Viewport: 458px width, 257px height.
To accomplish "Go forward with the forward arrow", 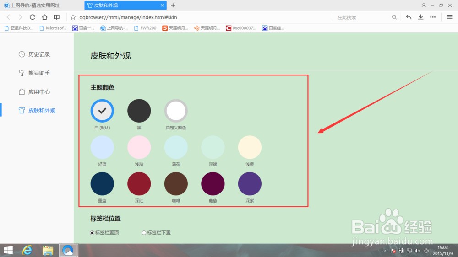I will point(20,17).
